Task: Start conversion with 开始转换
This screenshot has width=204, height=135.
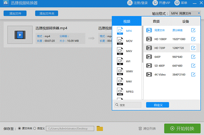Action: coord(182,128)
